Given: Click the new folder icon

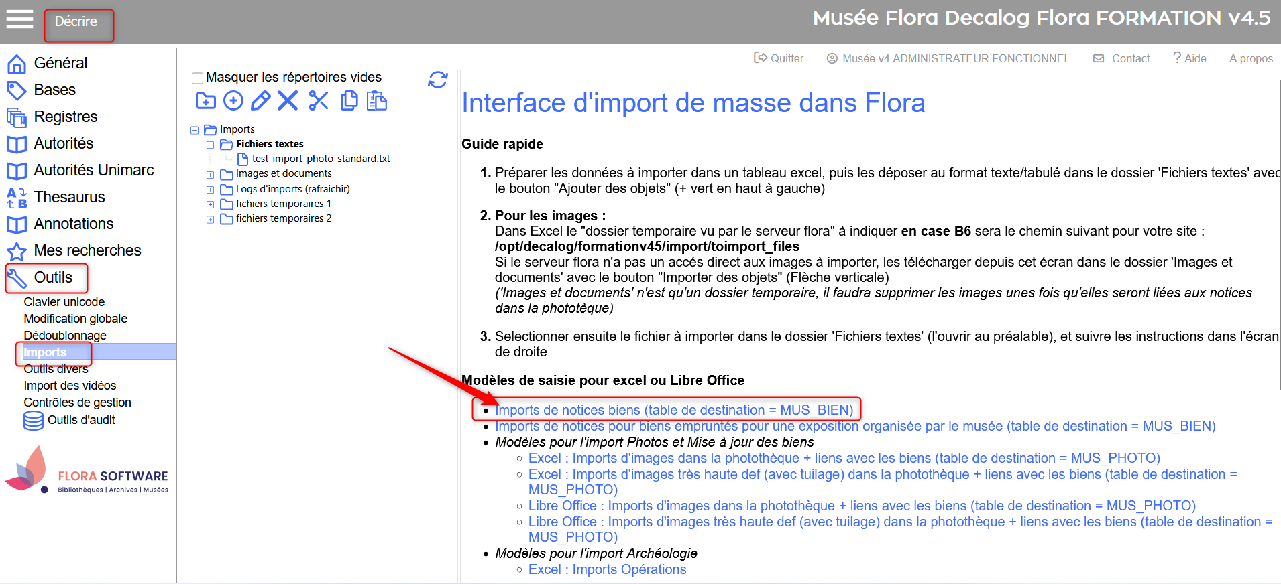Looking at the screenshot, I should pos(205,101).
